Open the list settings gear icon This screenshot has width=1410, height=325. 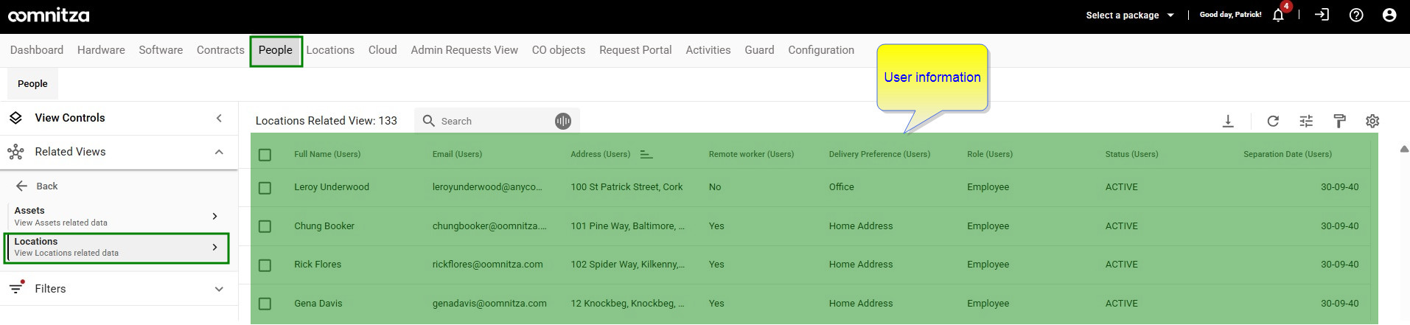point(1372,121)
